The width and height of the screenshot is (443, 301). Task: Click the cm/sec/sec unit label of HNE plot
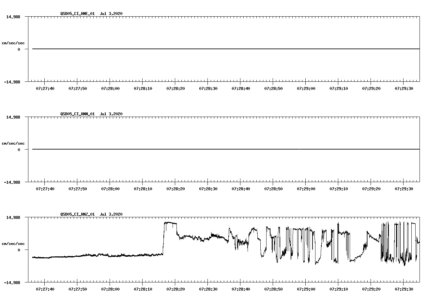(13, 43)
